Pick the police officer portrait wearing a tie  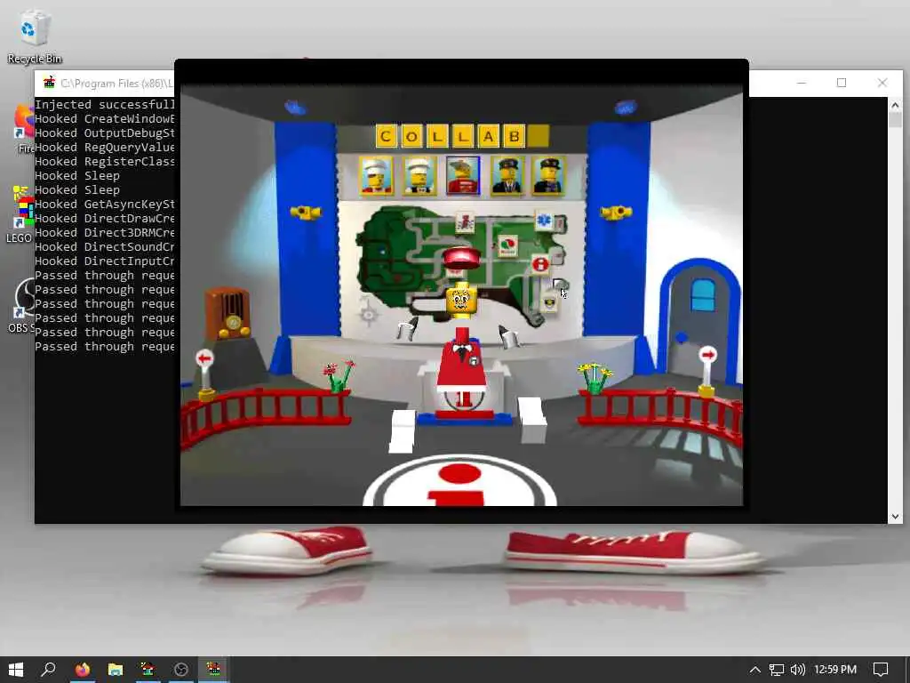(507, 175)
